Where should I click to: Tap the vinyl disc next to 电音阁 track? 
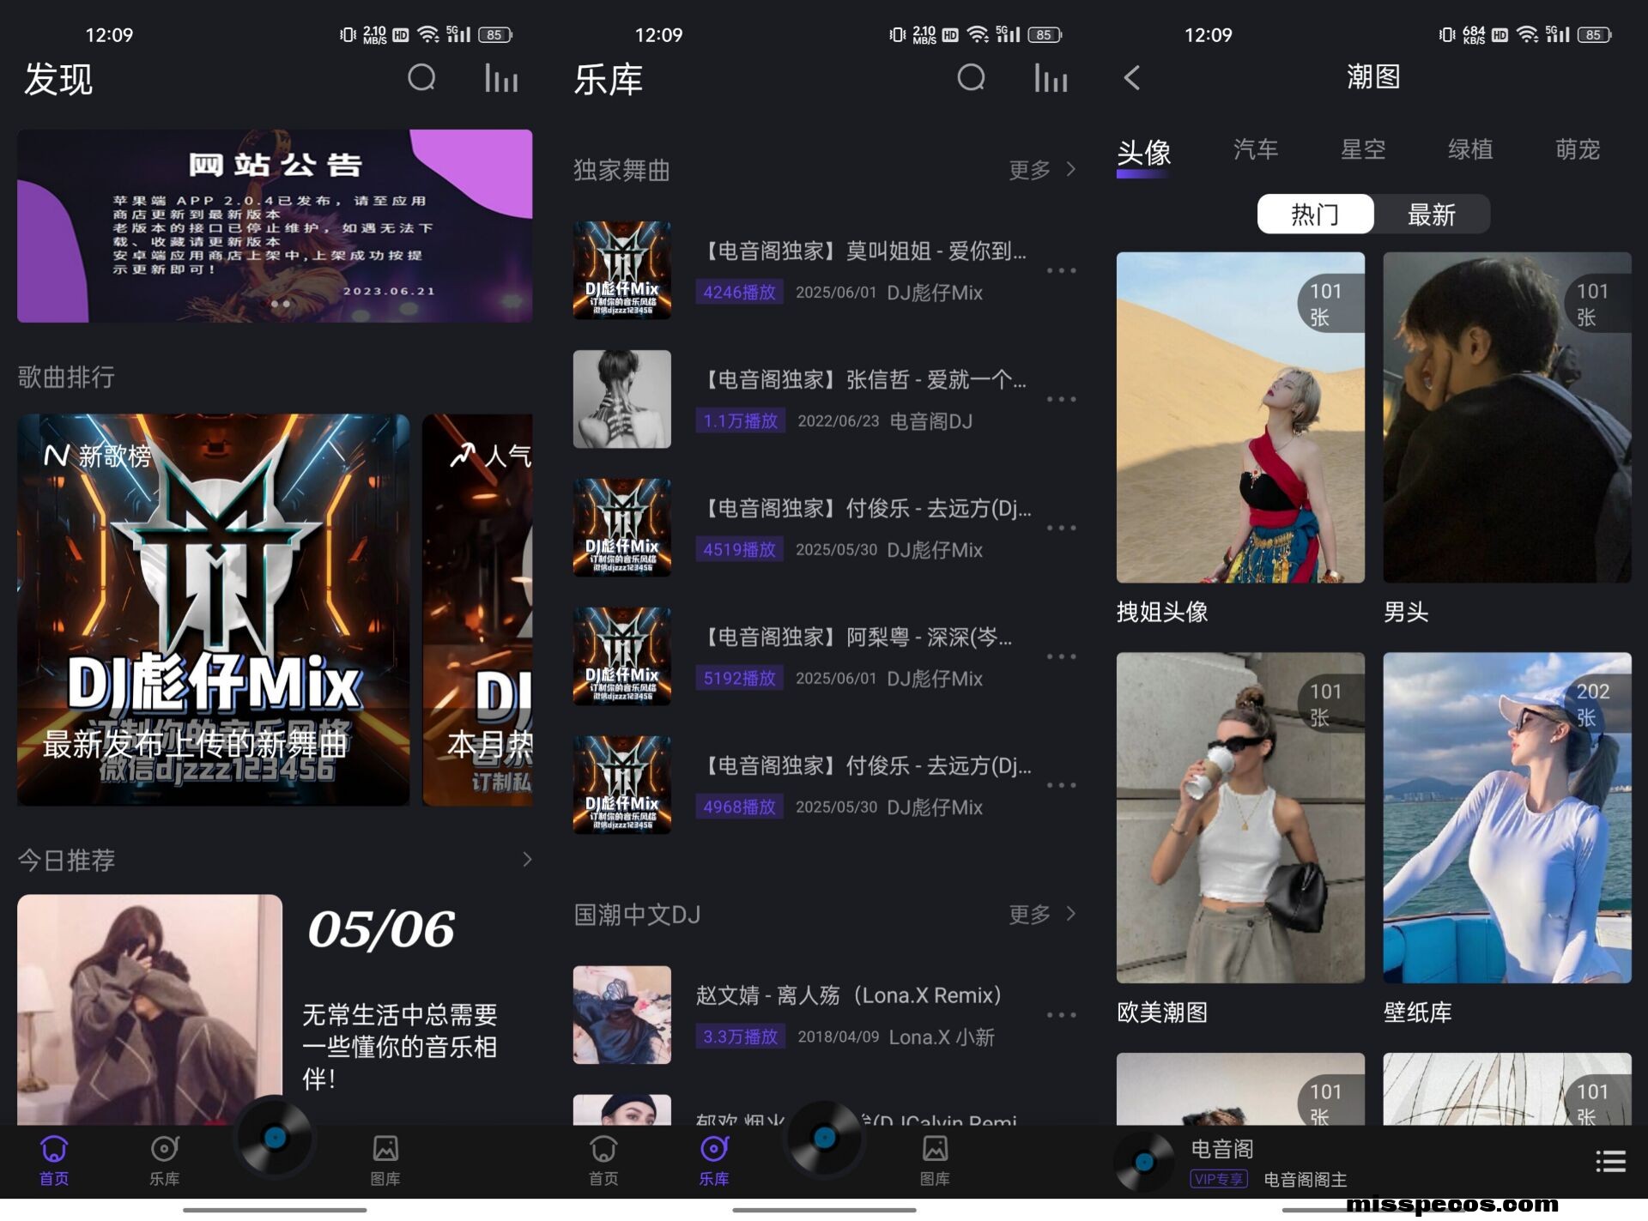point(1143,1162)
